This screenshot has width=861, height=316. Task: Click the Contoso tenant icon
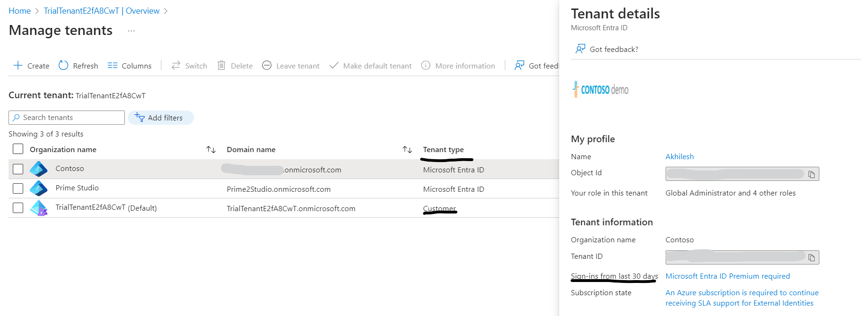[39, 169]
